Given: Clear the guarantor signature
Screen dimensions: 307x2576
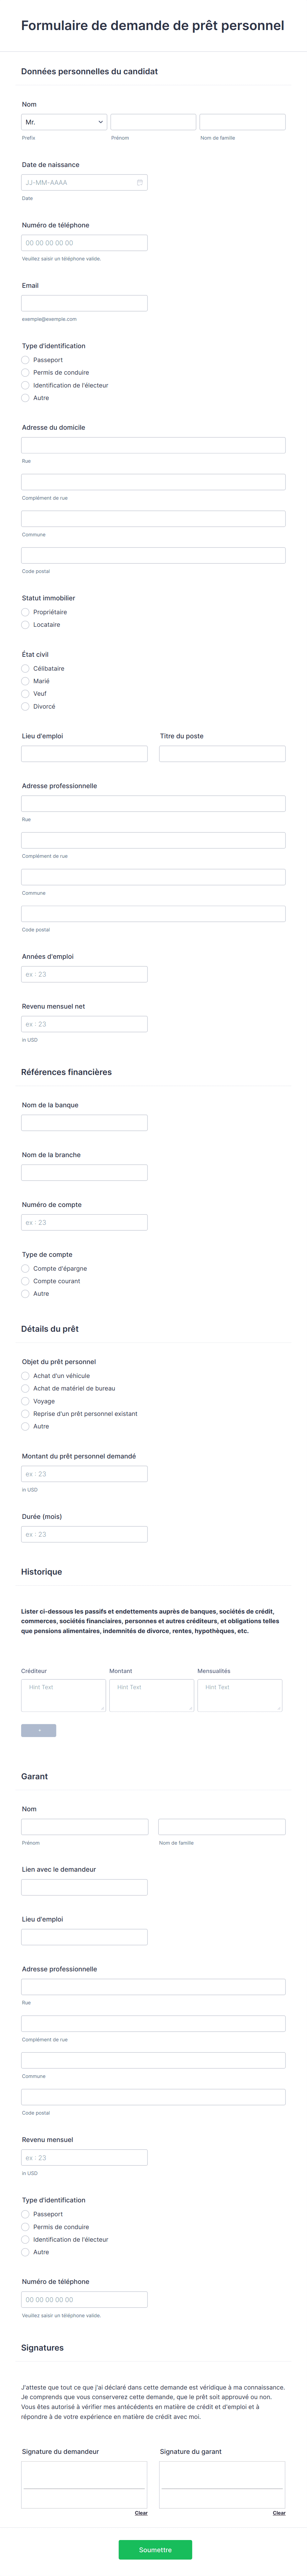Looking at the screenshot, I should coord(279,2512).
